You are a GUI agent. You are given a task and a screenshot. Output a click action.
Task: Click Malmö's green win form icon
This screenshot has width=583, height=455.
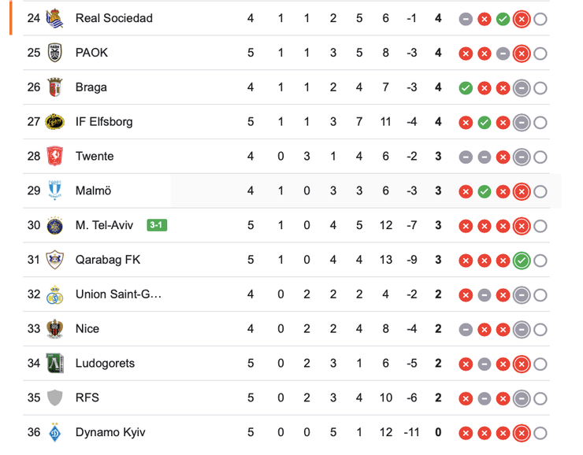point(485,191)
